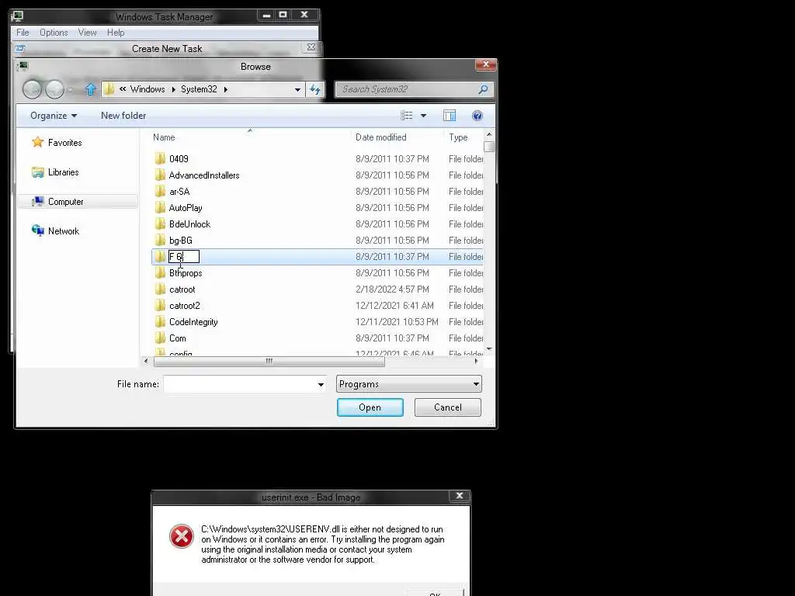Click the horizontal scrollbar thumb
Screen dimensions: 795x596
[269, 362]
